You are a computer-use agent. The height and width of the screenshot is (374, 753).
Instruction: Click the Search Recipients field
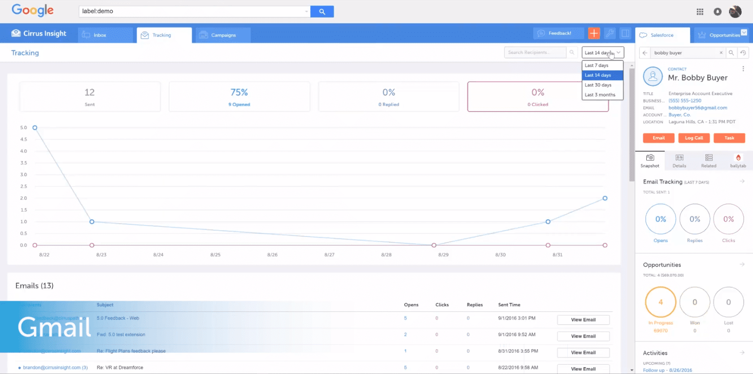535,52
